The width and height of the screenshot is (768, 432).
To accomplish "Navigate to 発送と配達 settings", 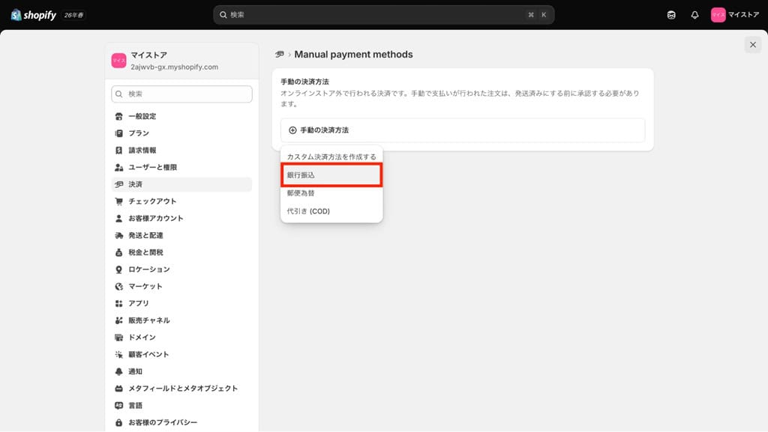I will (x=181, y=236).
